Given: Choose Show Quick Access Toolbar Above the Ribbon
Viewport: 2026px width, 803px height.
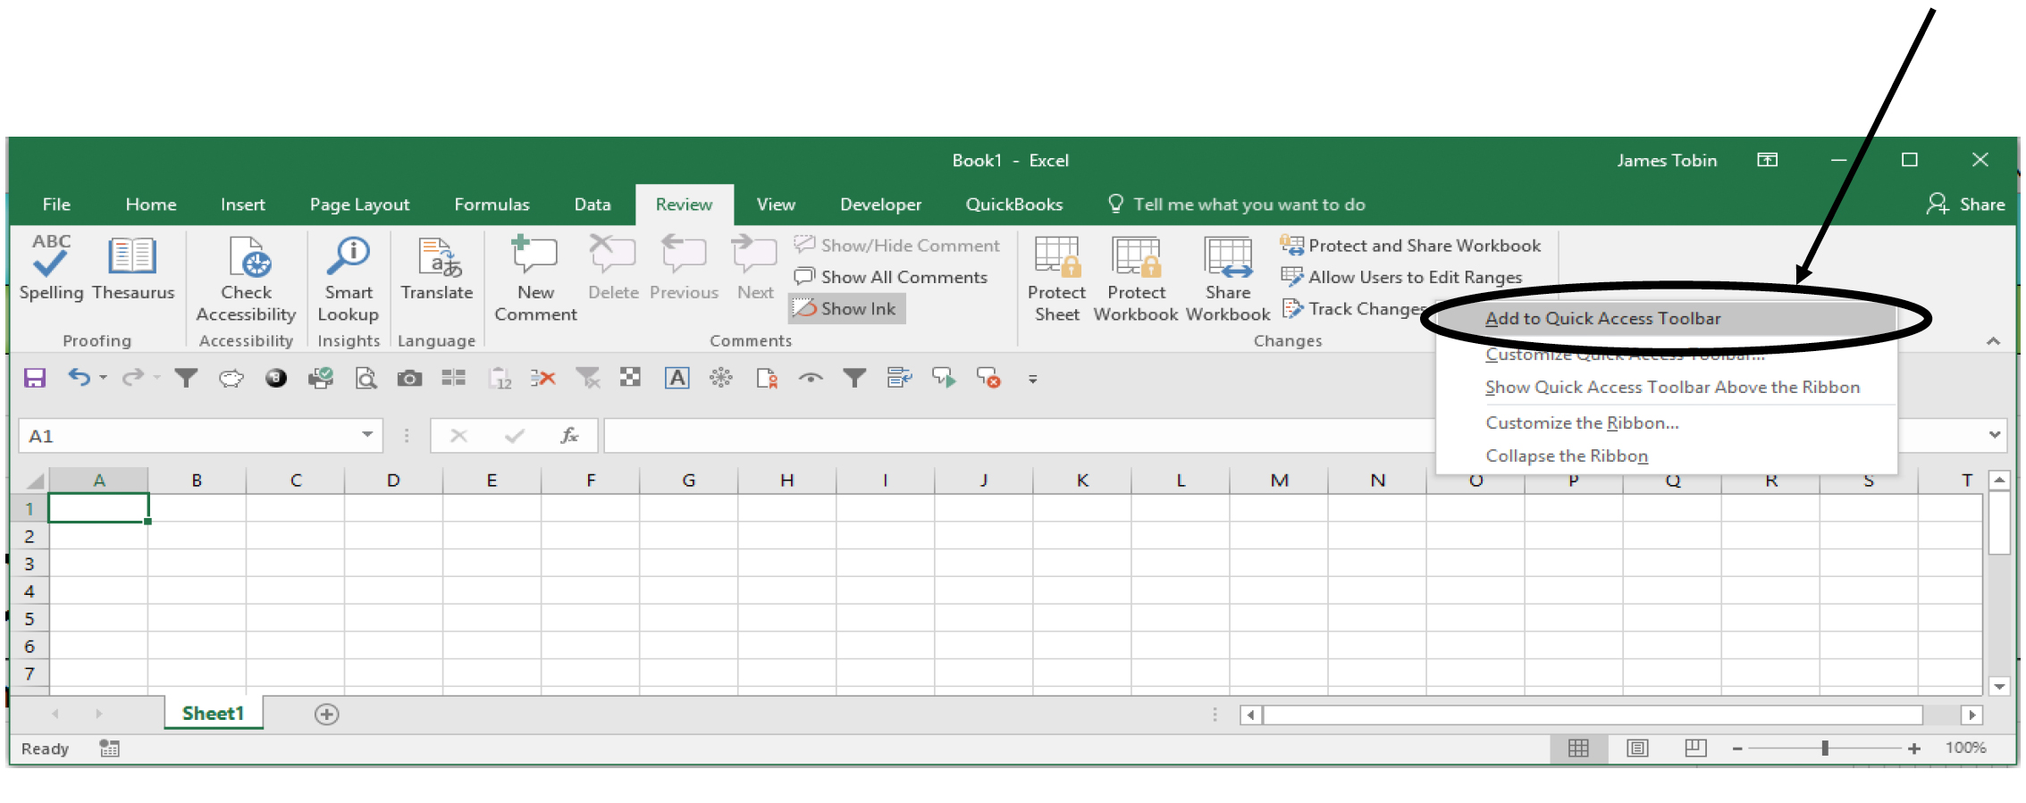Looking at the screenshot, I should (x=1667, y=388).
